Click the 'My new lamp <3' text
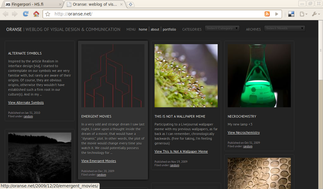323x189 pixels. coord(240,124)
